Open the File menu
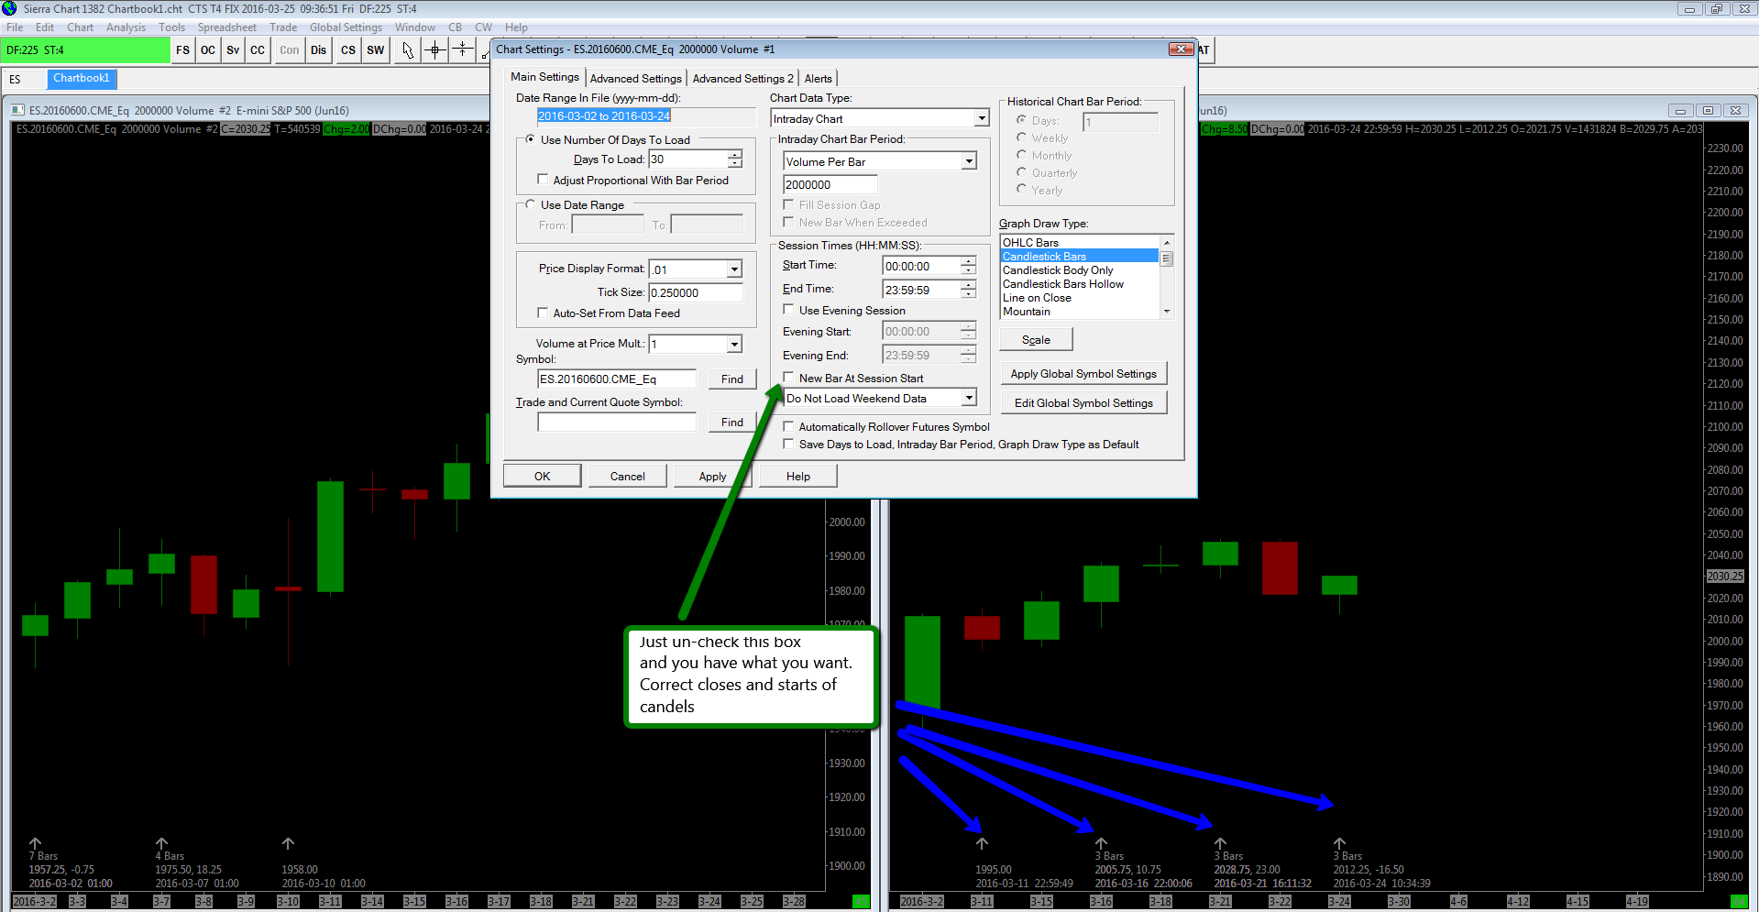 [15, 27]
